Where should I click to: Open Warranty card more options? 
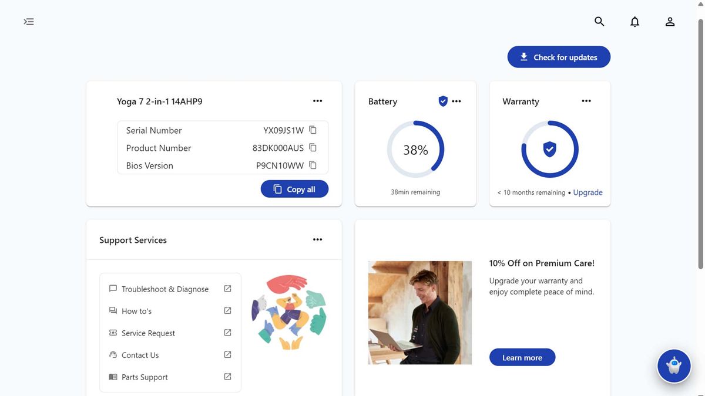coord(586,101)
